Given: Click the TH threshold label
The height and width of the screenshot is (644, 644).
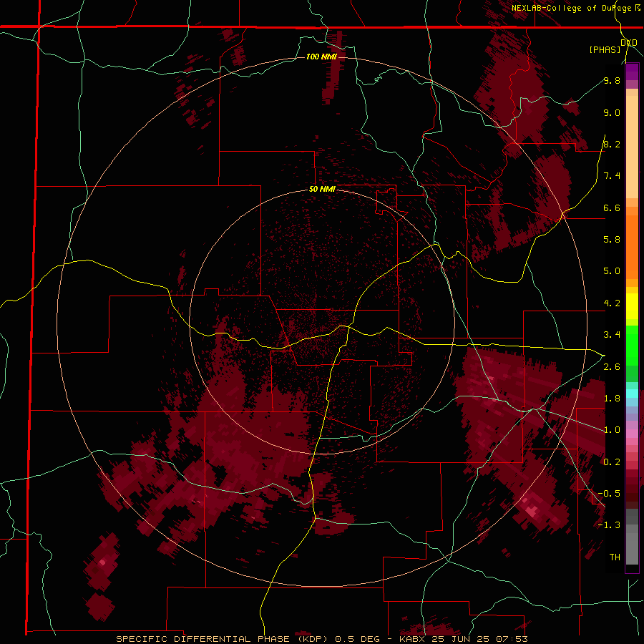Looking at the screenshot, I should click(x=615, y=557).
